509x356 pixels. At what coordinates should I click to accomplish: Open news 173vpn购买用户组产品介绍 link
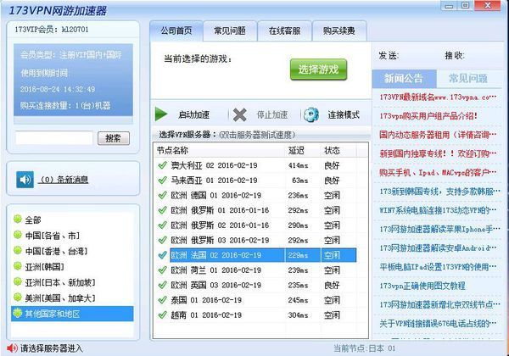pyautogui.click(x=428, y=116)
